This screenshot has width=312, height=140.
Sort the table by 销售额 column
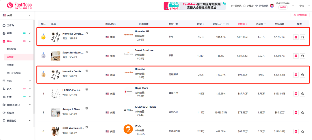[242, 24]
